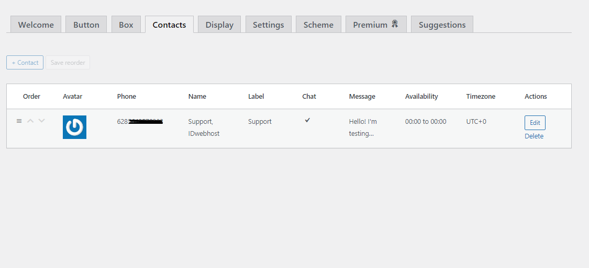Open the Settings tab
Screen dimensions: 589x268
[268, 25]
